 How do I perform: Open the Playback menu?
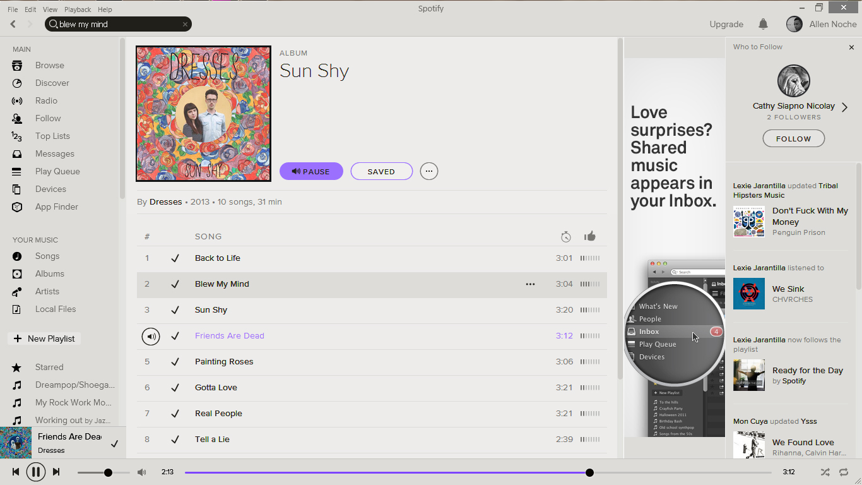[x=78, y=9]
